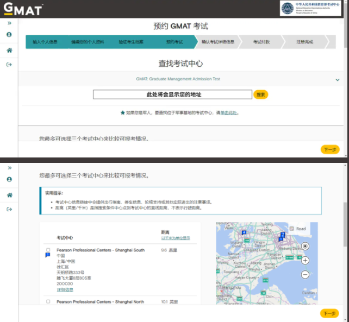Click sign-out icon in upper screenshot sidebar
The width and height of the screenshot is (349, 322).
tap(9, 65)
